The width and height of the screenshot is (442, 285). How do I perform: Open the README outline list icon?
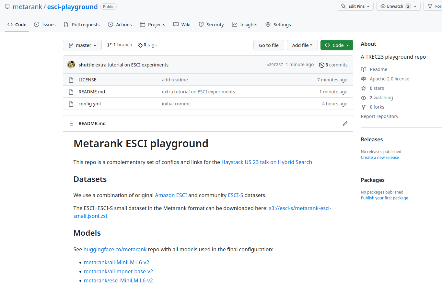(x=71, y=124)
